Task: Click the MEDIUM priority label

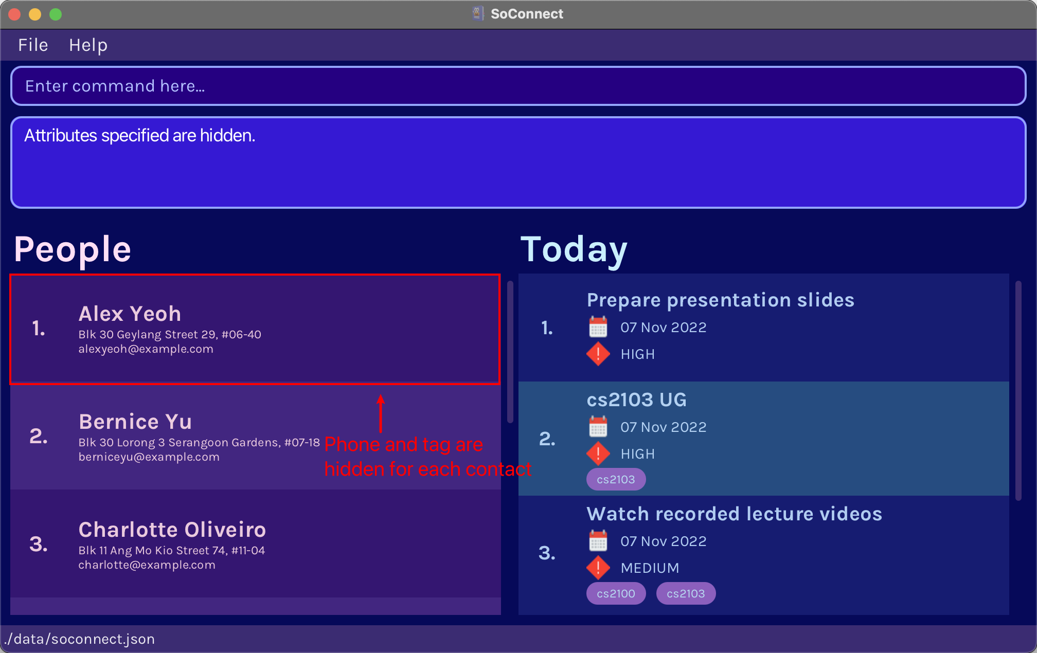Action: point(650,568)
